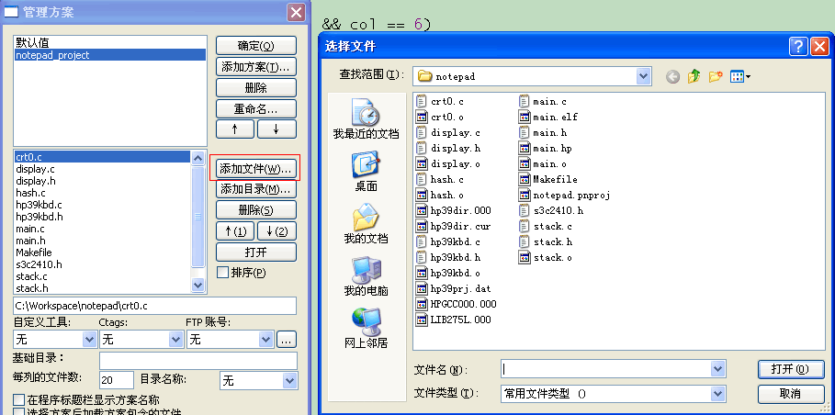Click 添加文件(W)... button
835x415 pixels.
[x=256, y=168]
